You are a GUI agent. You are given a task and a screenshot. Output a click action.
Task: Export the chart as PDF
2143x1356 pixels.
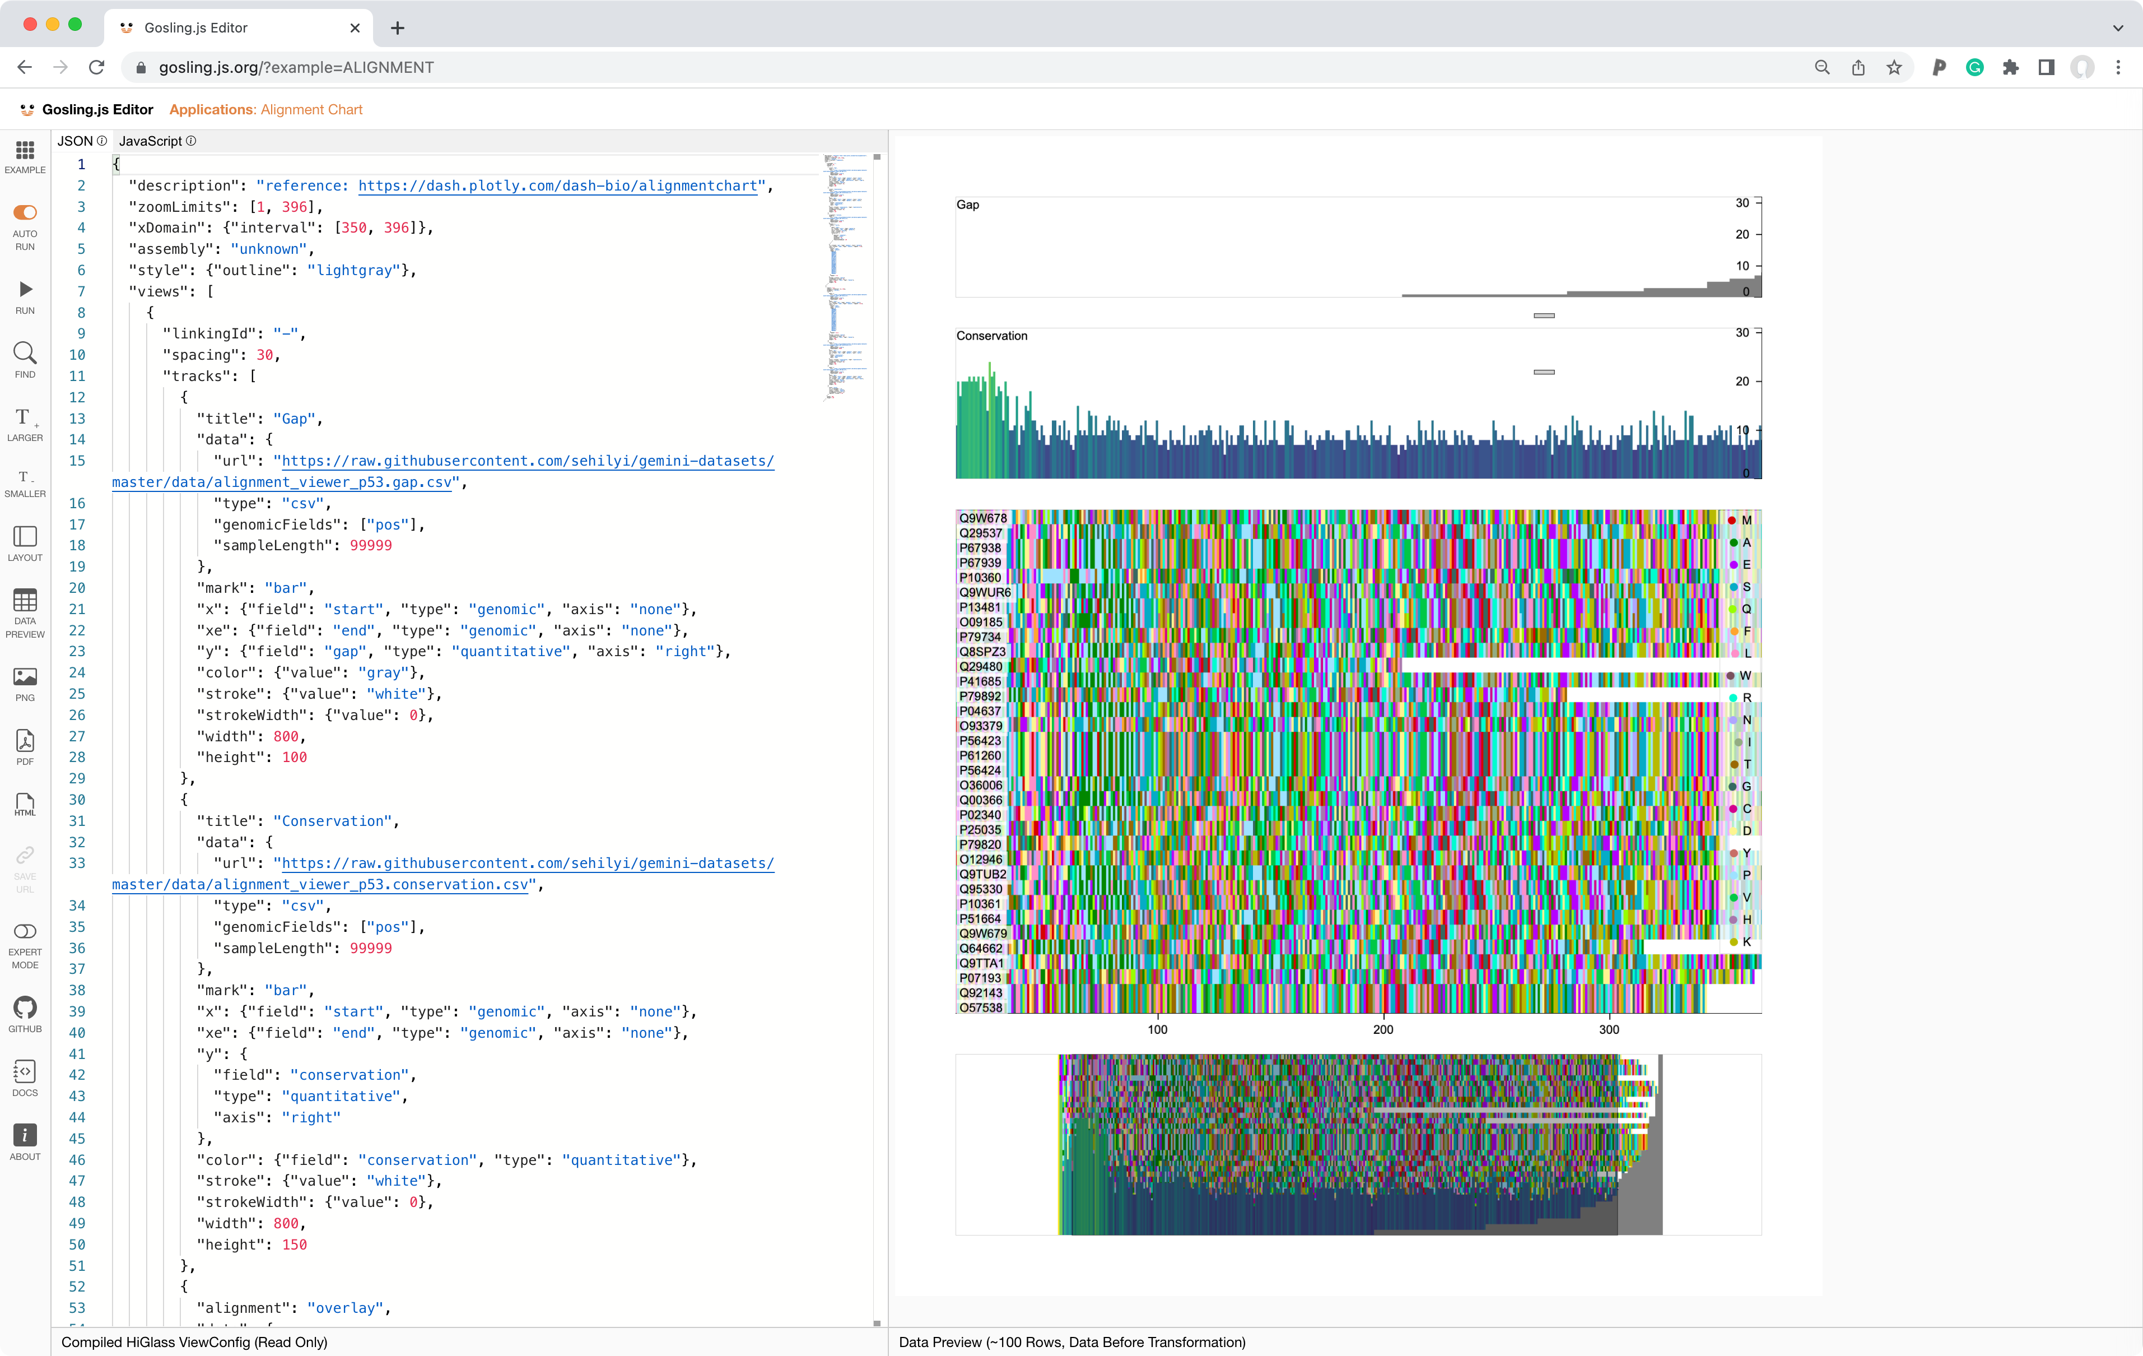[24, 744]
